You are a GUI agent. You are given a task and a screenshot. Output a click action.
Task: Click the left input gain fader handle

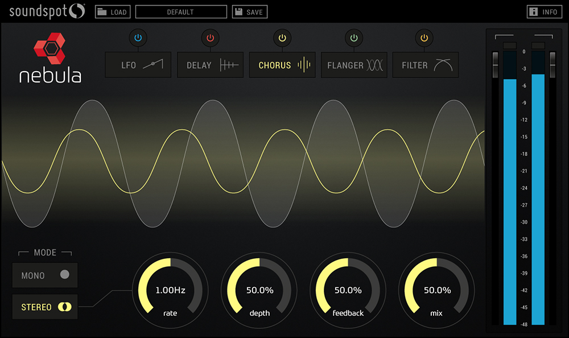point(496,65)
